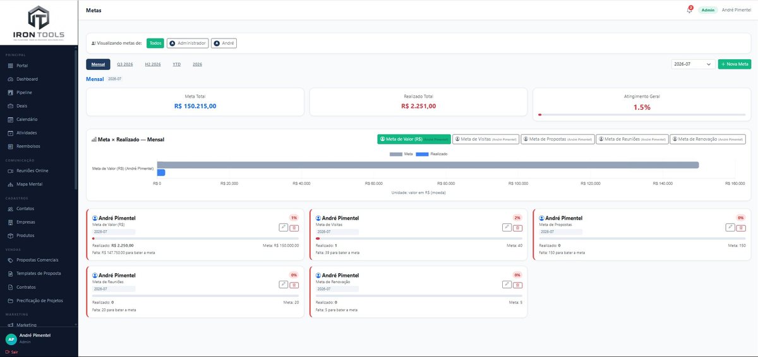Screen dimensions: 758x357
Task: Click the blue Realizado bar in chart
Action: click(x=161, y=172)
